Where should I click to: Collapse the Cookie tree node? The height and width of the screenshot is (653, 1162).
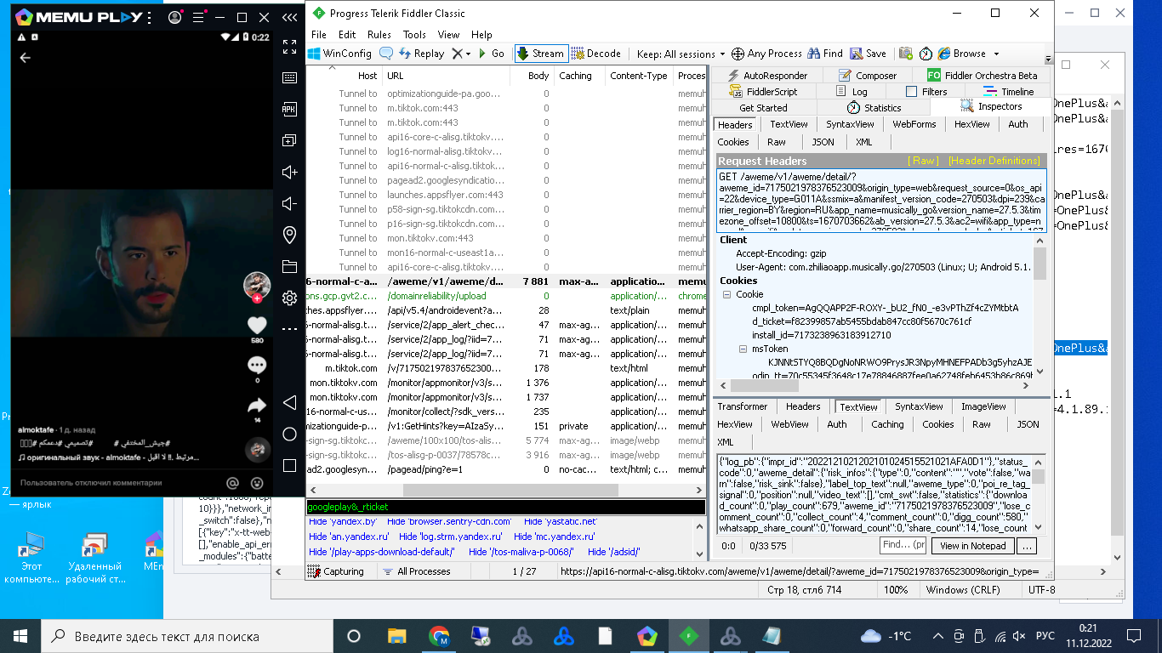pyautogui.click(x=727, y=294)
